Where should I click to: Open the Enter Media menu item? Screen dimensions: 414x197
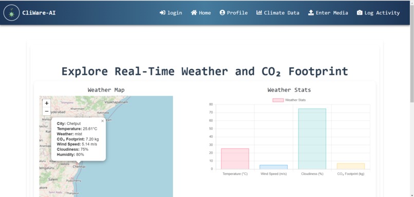[x=328, y=13]
